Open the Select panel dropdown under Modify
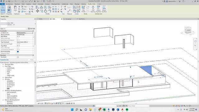 tap(3, 14)
